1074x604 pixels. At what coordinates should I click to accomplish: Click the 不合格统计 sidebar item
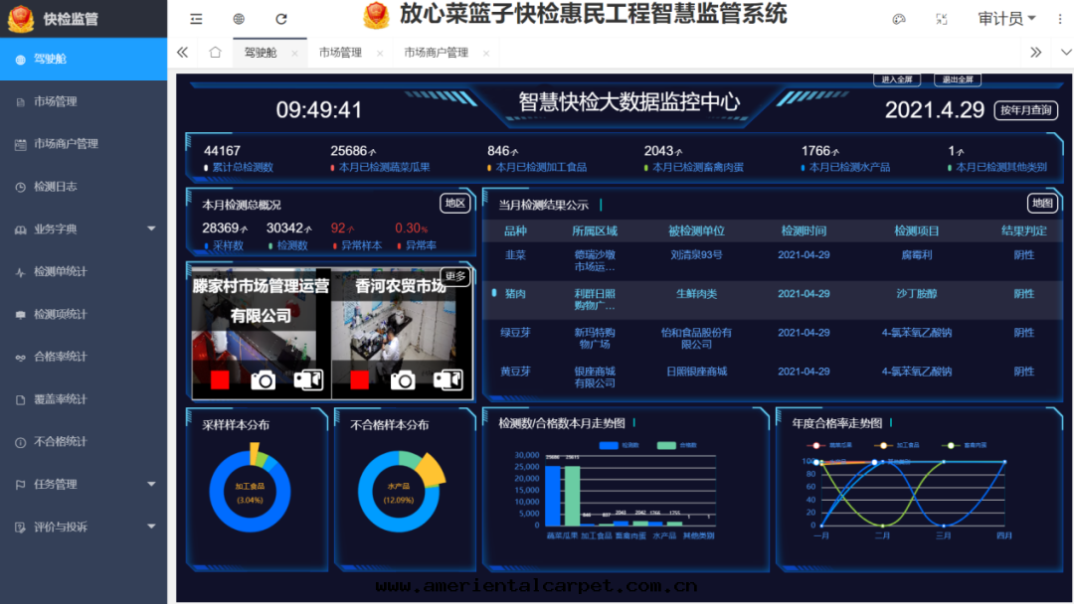(x=55, y=441)
